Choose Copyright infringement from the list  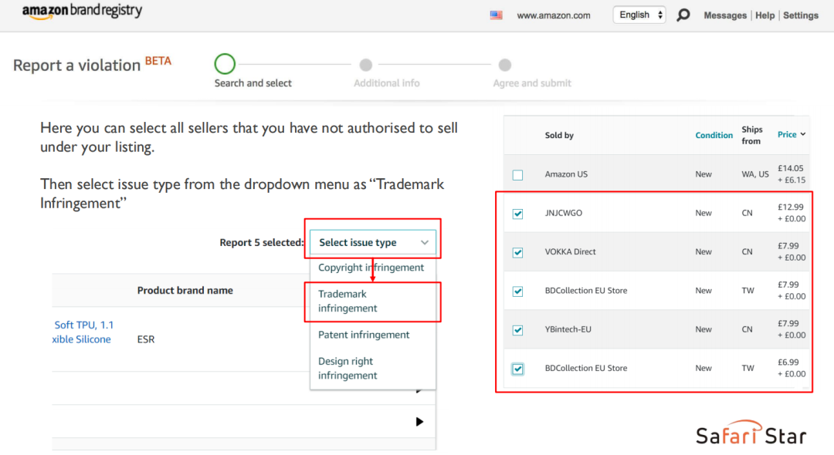pos(371,268)
